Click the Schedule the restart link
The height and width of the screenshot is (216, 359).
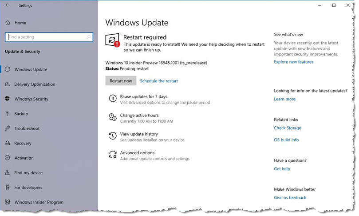coord(159,81)
